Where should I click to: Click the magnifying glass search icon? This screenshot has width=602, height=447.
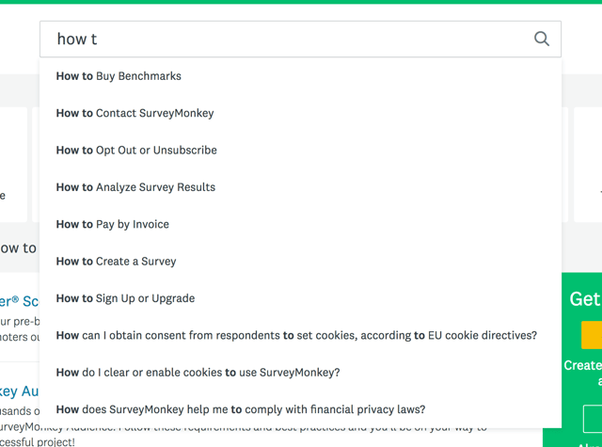coord(542,39)
